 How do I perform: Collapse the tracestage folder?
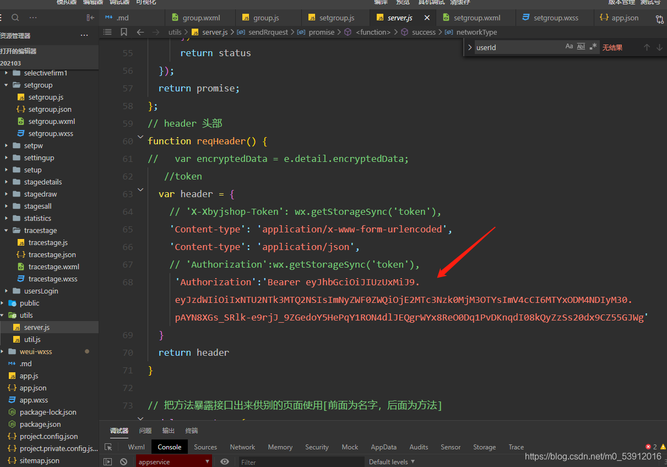7,231
